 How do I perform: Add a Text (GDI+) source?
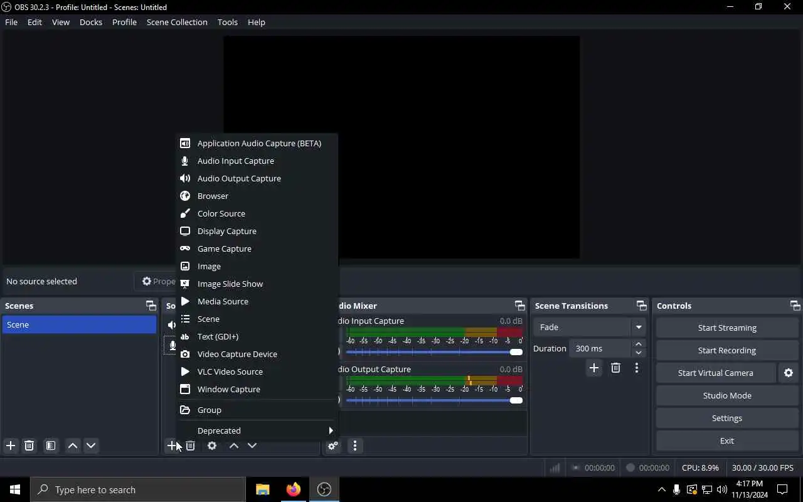point(257,336)
